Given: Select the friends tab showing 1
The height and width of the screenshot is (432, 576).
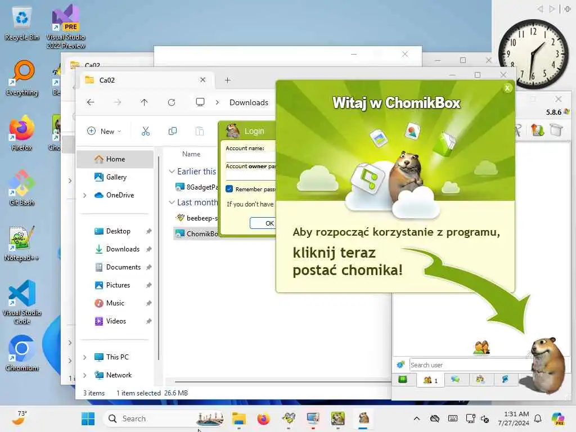Looking at the screenshot, I should pyautogui.click(x=430, y=380).
